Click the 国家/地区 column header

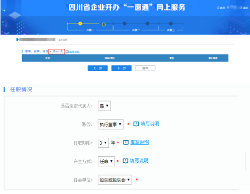110,58
